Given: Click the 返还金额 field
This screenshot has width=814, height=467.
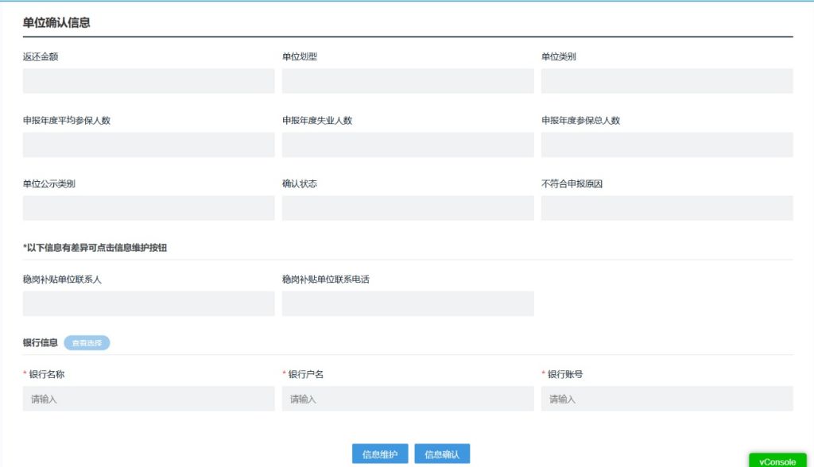Looking at the screenshot, I should pyautogui.click(x=149, y=81).
